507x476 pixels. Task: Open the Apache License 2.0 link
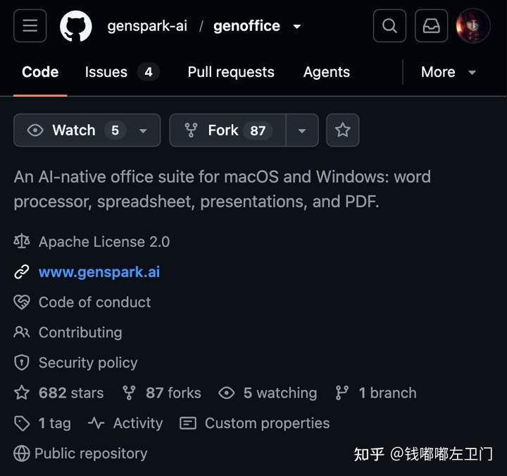pyautogui.click(x=104, y=242)
